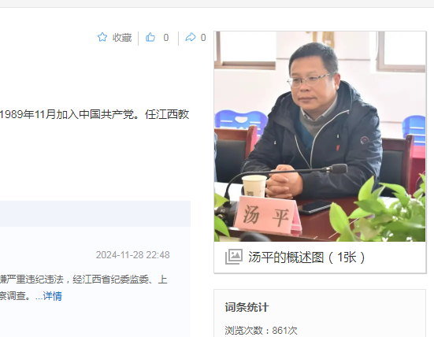
Task: Click the 词条统计 card panel background
Action: [x=320, y=313]
